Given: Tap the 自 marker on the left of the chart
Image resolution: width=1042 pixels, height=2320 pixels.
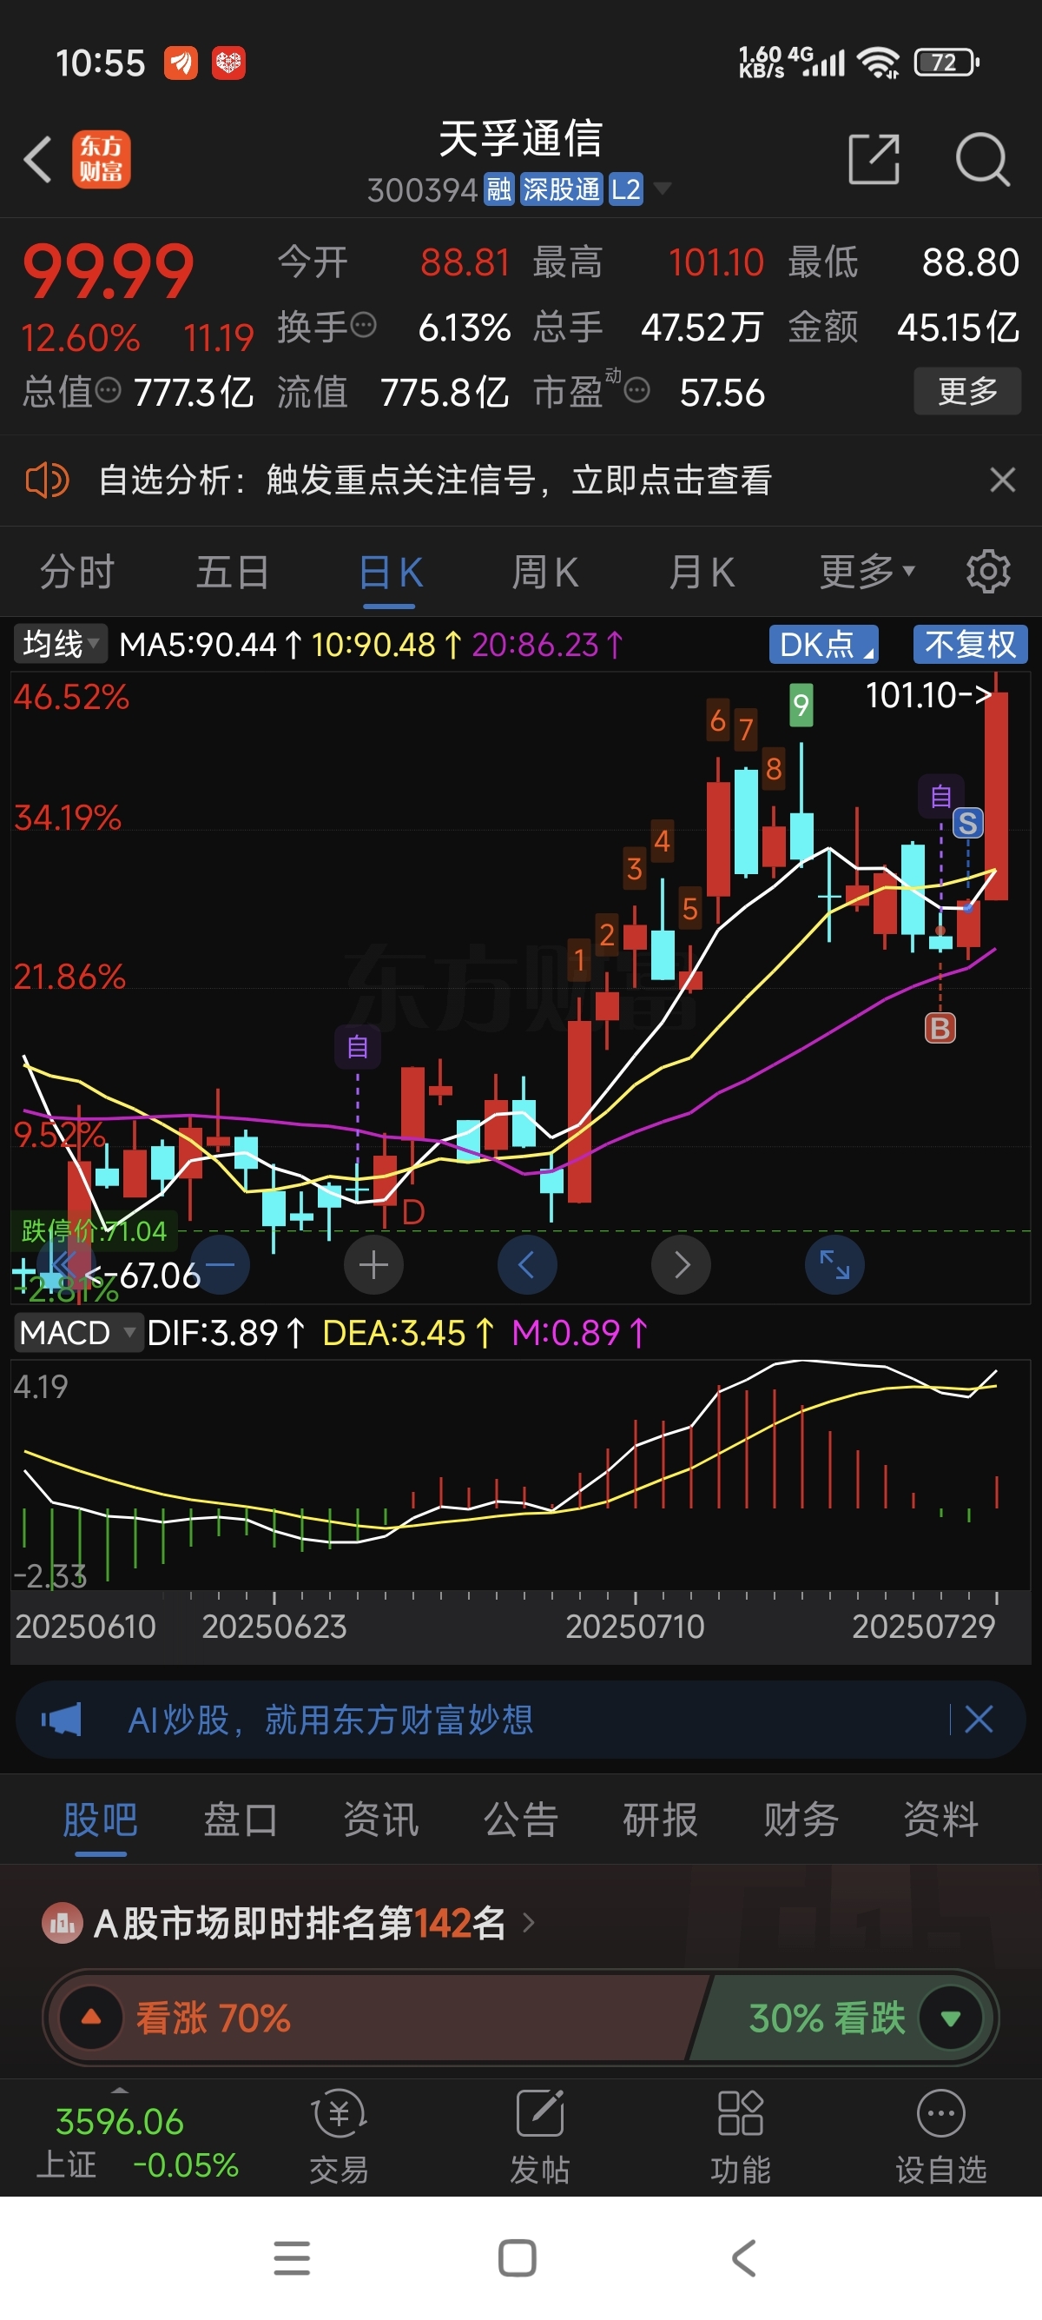Looking at the screenshot, I should pos(357,1046).
